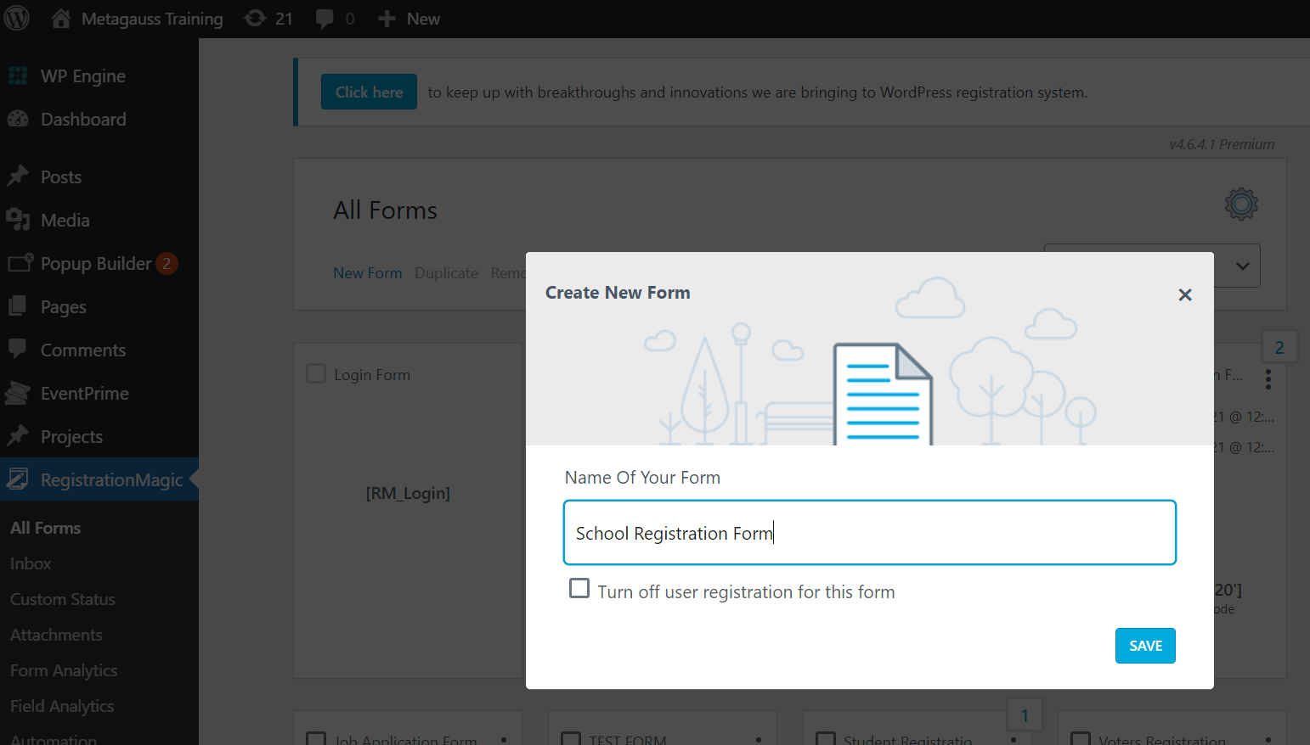Open the EventPrime sidebar menu

pos(84,394)
